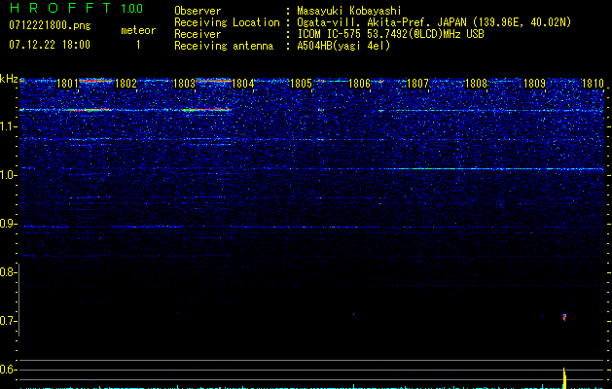612x389 pixels.
Task: Click the A504HB(yagi 4el) antenna text
Action: pyautogui.click(x=343, y=46)
